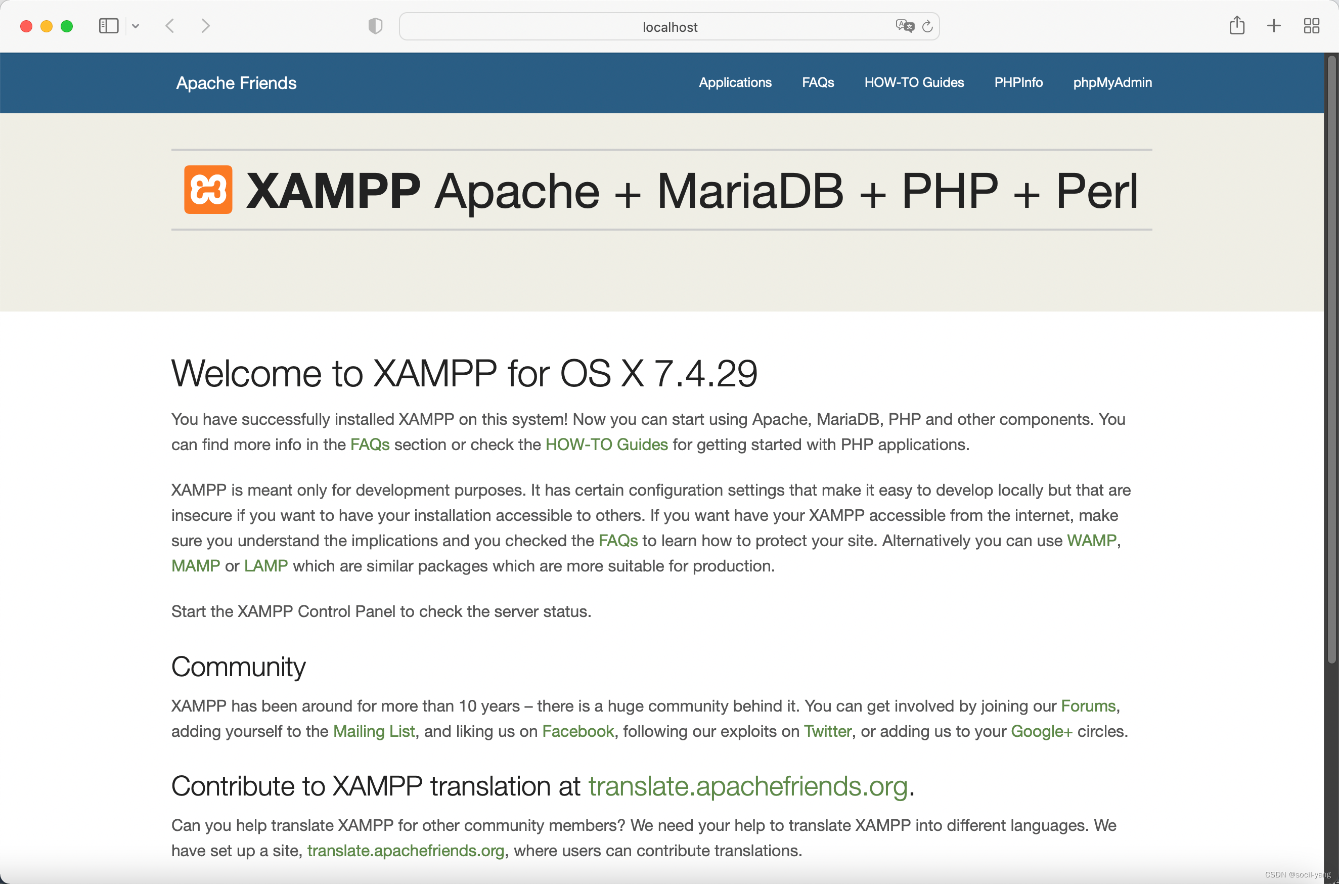Viewport: 1339px width, 884px height.
Task: Open the Share menu icon
Action: click(1236, 26)
